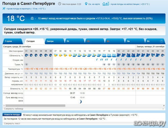
Task: Click the clock icon near local time
Action: 59,4
